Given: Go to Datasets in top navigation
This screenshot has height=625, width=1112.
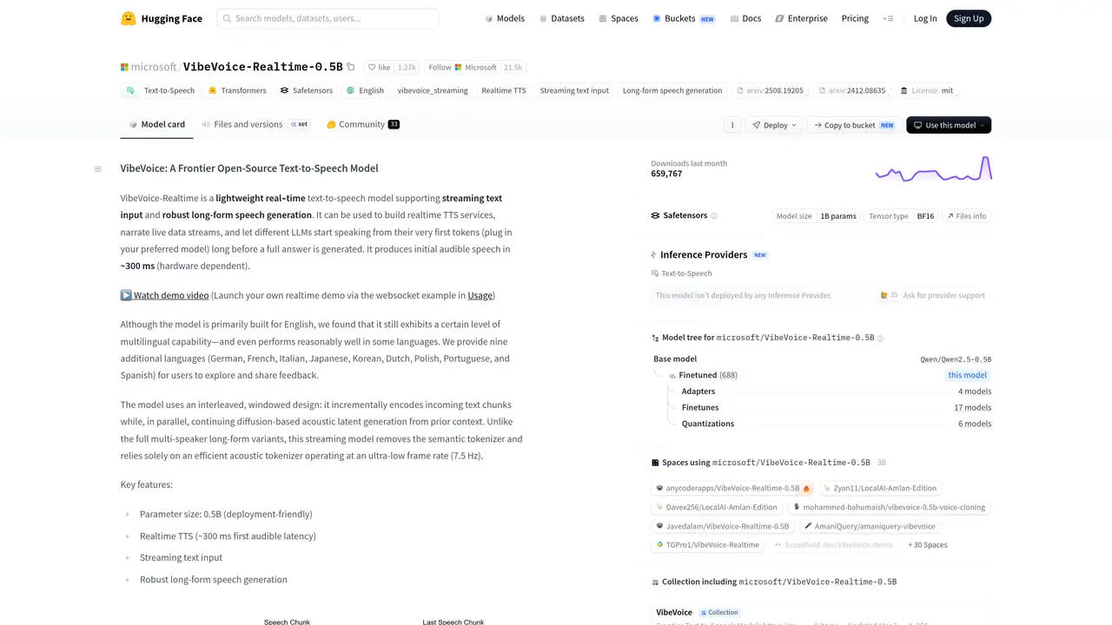Looking at the screenshot, I should pyautogui.click(x=561, y=18).
